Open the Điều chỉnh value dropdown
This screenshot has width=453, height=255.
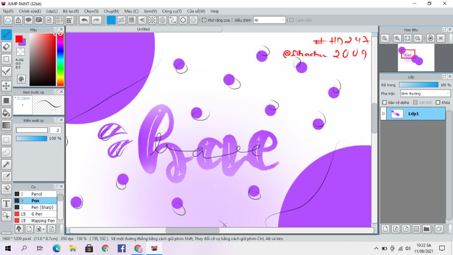(x=283, y=20)
